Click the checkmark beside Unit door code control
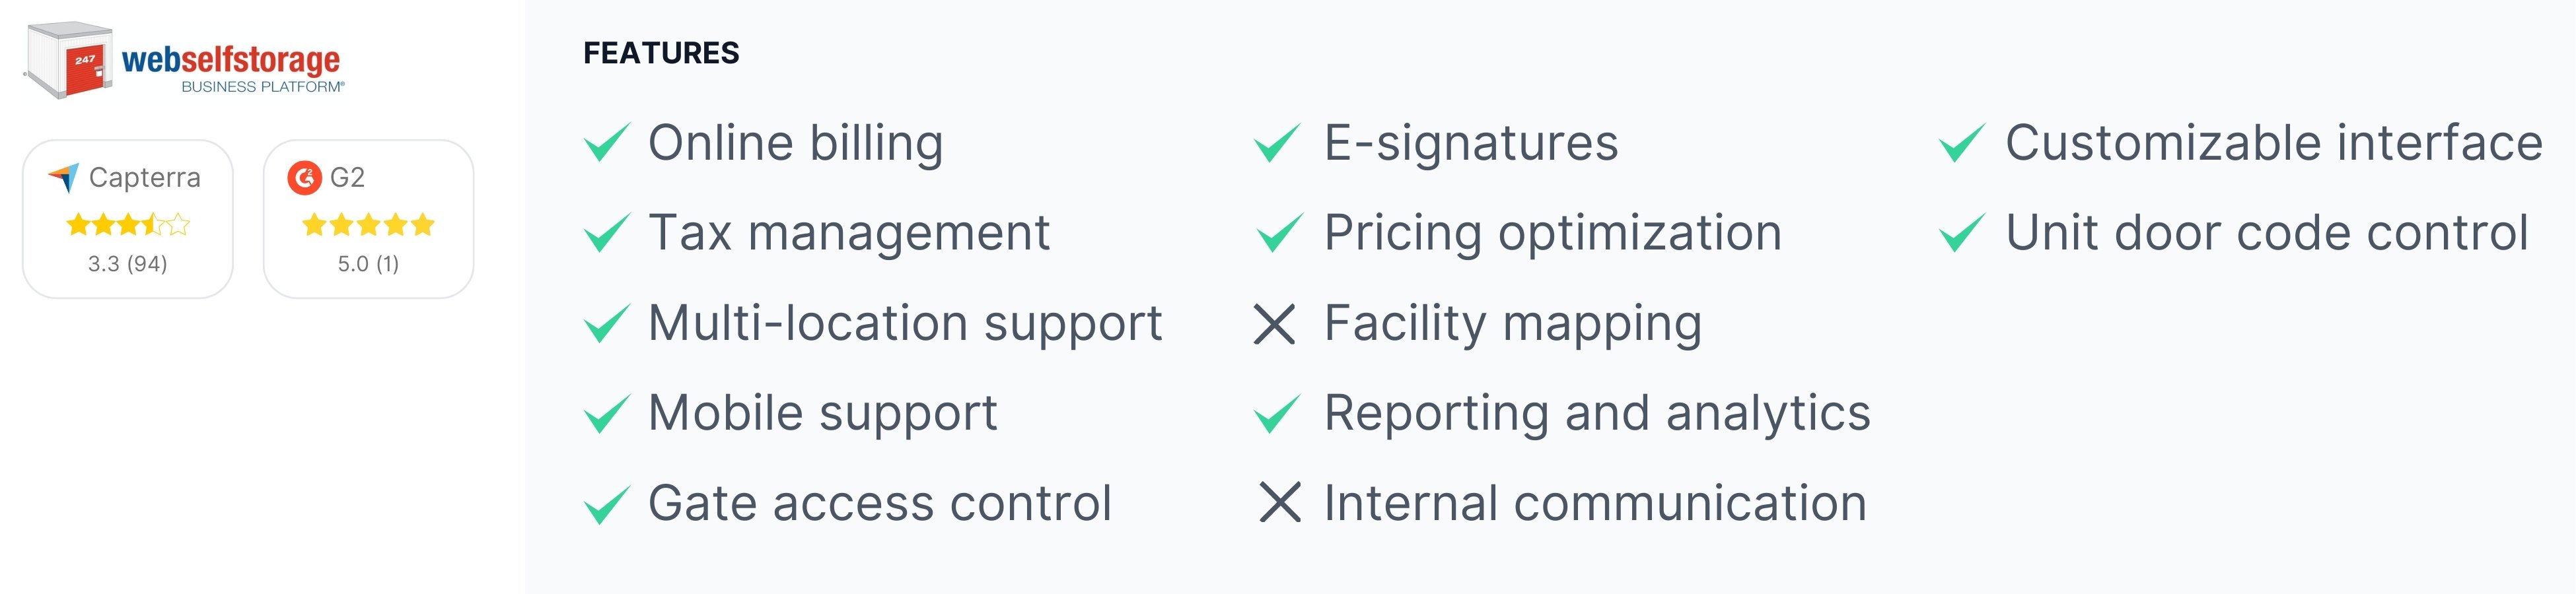This screenshot has height=594, width=2576. click(1962, 233)
